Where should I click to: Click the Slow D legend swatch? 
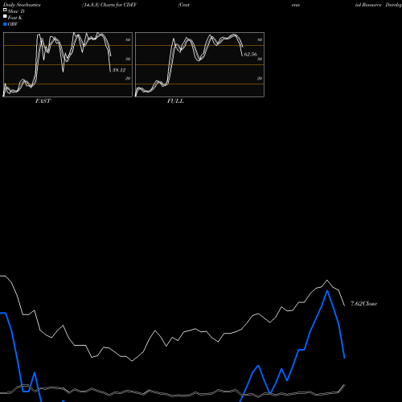tap(5, 10)
